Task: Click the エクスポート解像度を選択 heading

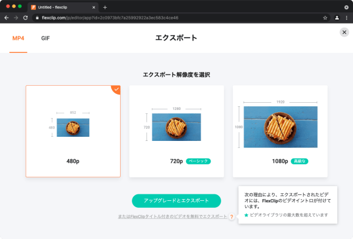Action: tap(176, 75)
